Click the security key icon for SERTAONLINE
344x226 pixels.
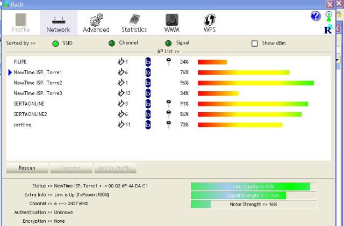point(168,104)
